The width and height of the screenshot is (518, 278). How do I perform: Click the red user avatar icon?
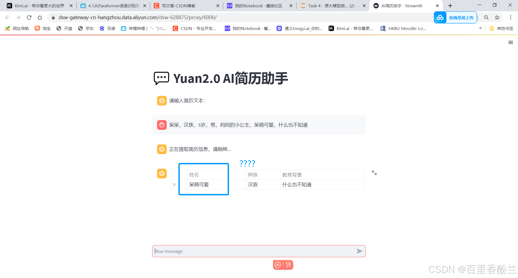click(162, 125)
